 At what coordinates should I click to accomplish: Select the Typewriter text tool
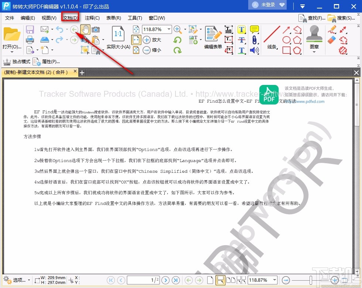coord(228,30)
